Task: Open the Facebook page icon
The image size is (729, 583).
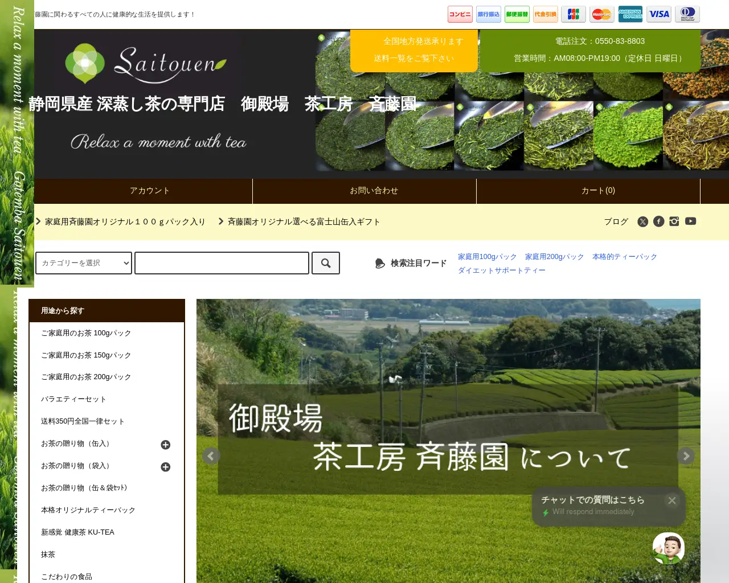Action: point(658,221)
